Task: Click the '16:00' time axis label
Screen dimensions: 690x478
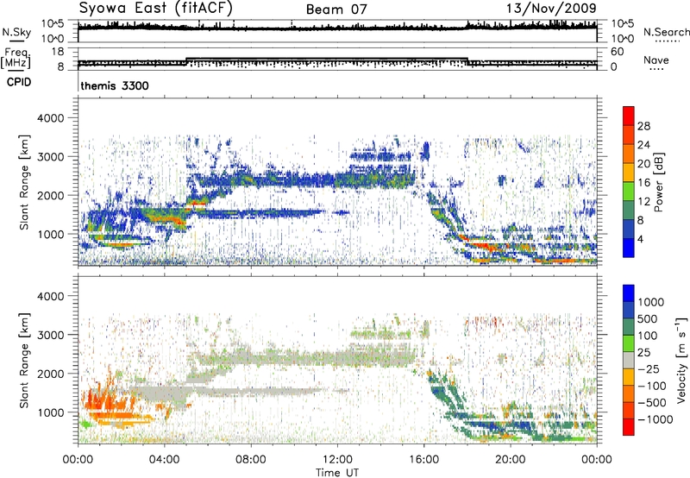Action: 424,460
